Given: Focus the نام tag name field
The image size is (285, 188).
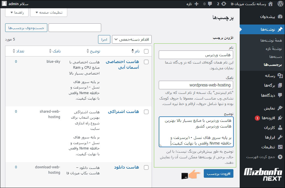Looking at the screenshot, I should tap(196, 55).
